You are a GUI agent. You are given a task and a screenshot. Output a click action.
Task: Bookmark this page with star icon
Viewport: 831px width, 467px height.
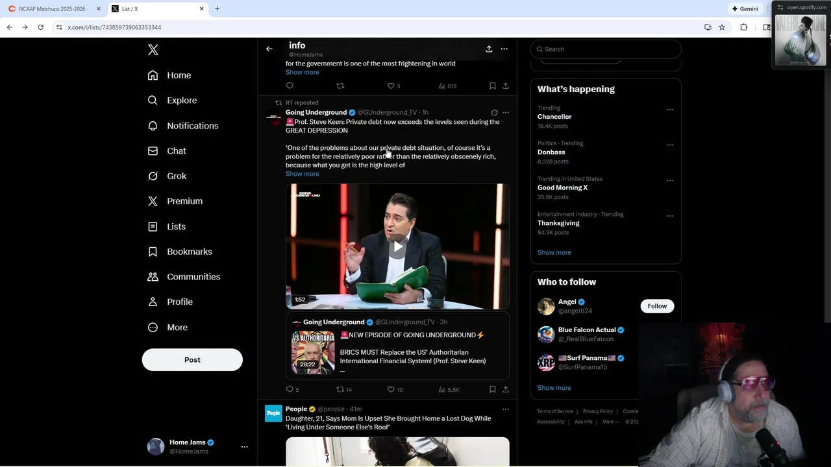[722, 27]
